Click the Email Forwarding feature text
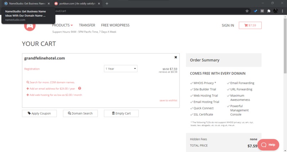Viewport: 287px width, 152px height. tap(242, 83)
